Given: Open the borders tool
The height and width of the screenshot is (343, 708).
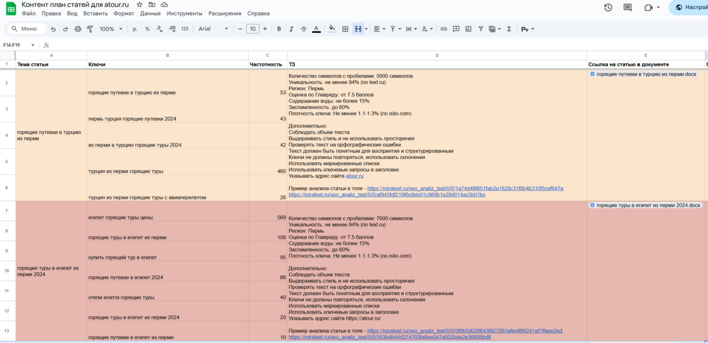Looking at the screenshot, I should pyautogui.click(x=345, y=29).
